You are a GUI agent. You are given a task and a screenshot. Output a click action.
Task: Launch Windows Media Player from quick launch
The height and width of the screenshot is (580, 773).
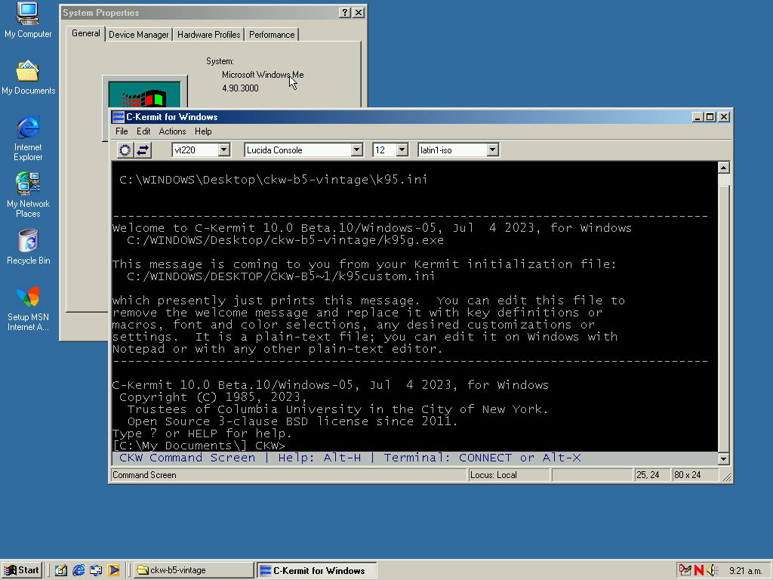click(x=113, y=570)
